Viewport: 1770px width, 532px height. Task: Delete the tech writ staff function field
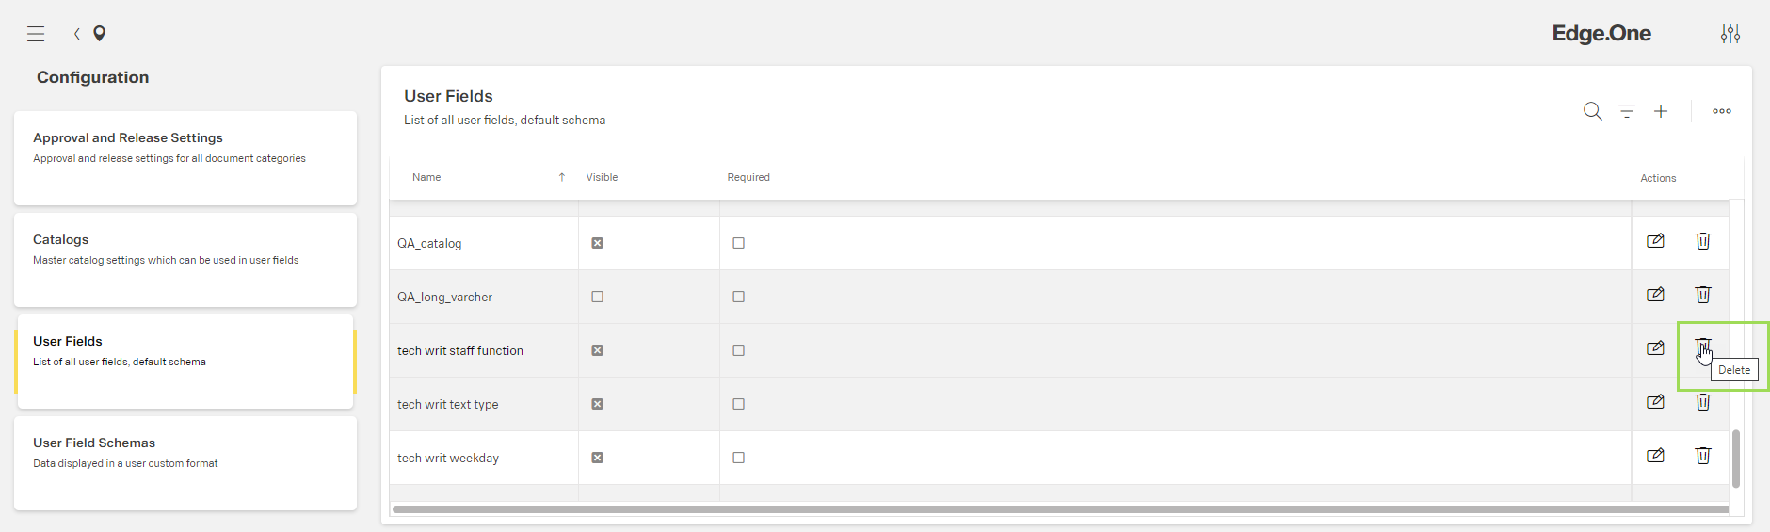(x=1703, y=348)
